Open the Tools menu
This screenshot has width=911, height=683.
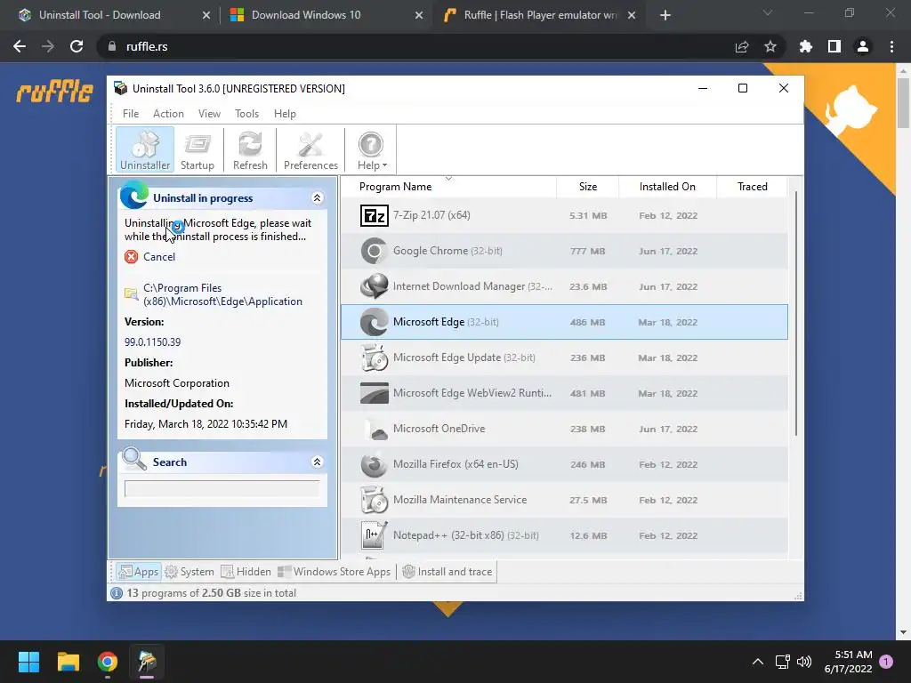tap(247, 114)
